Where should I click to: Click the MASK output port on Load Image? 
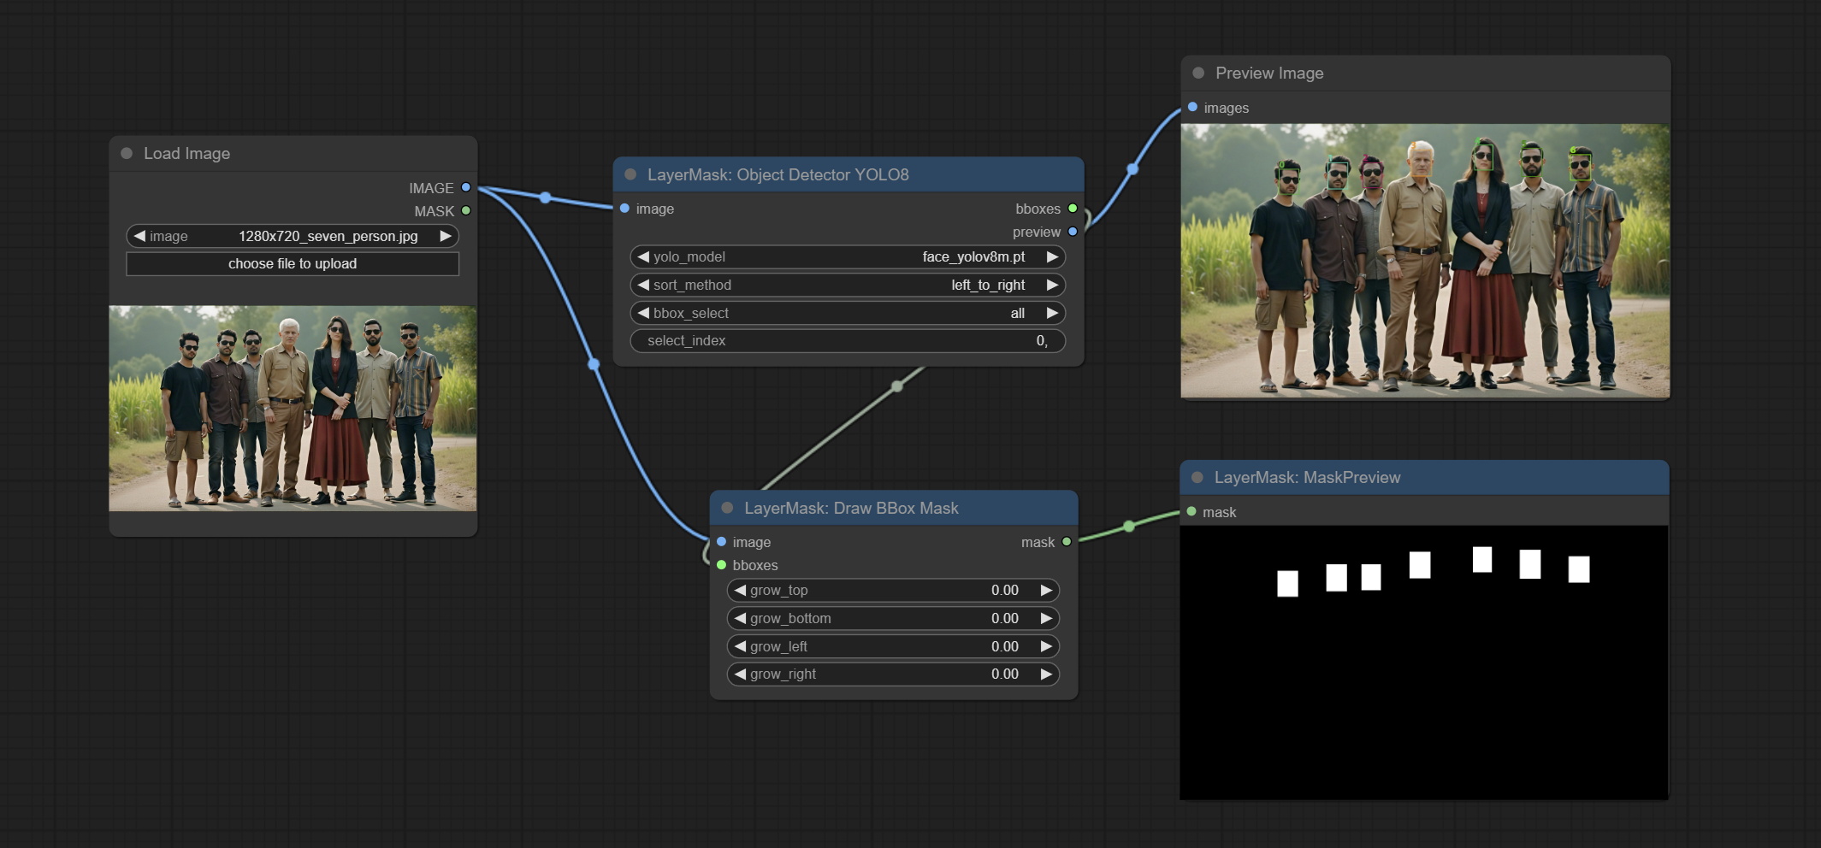point(466,210)
